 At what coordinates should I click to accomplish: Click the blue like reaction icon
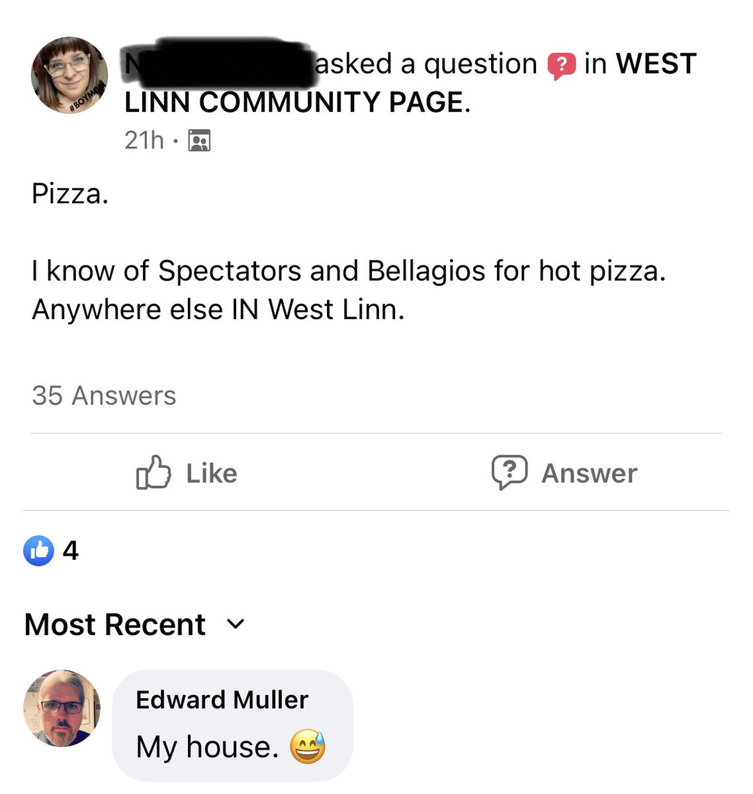39,551
